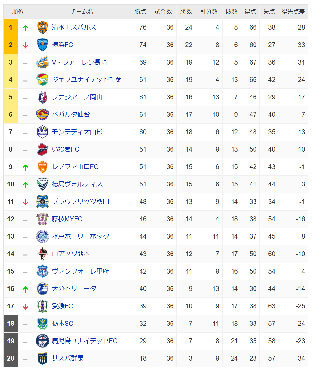
Task: Click the Shimizu S-Pulse team crest
Action: [42, 27]
